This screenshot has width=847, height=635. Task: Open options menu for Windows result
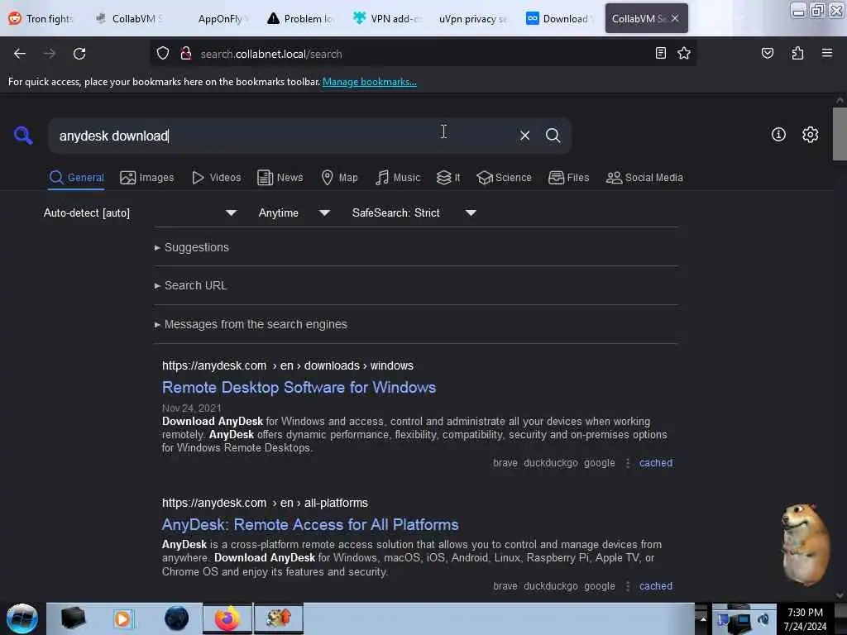[x=627, y=463]
